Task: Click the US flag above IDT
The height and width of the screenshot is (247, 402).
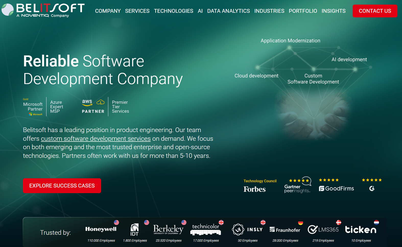Action: pos(147,222)
